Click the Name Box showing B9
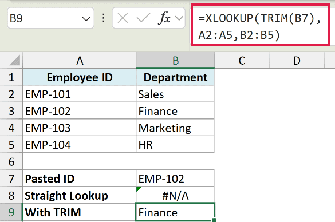Viewport: 335px width, 222px height. [x=50, y=18]
